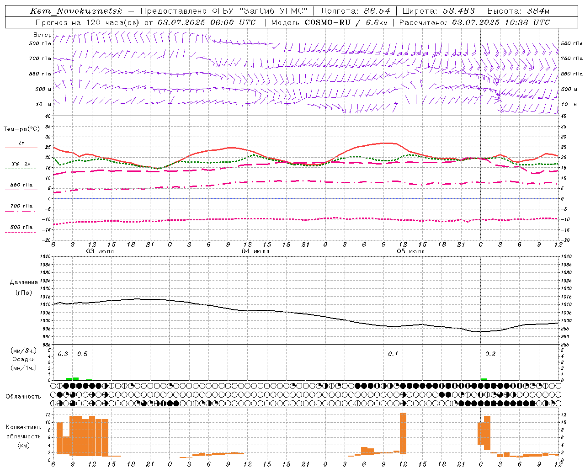585x468 pixels.
Task: Click the Ветер panel label
Action: pyautogui.click(x=42, y=35)
